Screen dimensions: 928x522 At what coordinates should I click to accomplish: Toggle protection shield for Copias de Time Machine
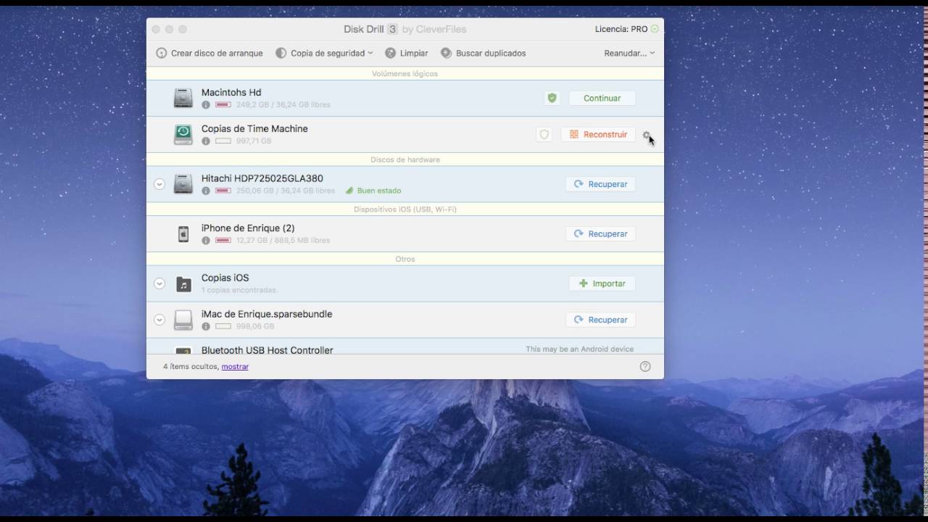click(x=544, y=134)
